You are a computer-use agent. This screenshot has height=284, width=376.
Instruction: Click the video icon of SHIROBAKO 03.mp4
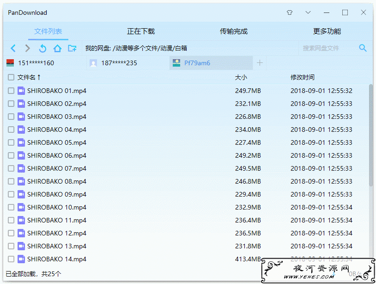coord(21,117)
